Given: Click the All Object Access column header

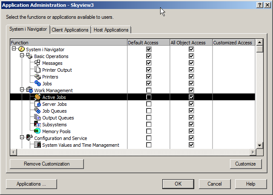Looking at the screenshot, I should [x=191, y=43].
